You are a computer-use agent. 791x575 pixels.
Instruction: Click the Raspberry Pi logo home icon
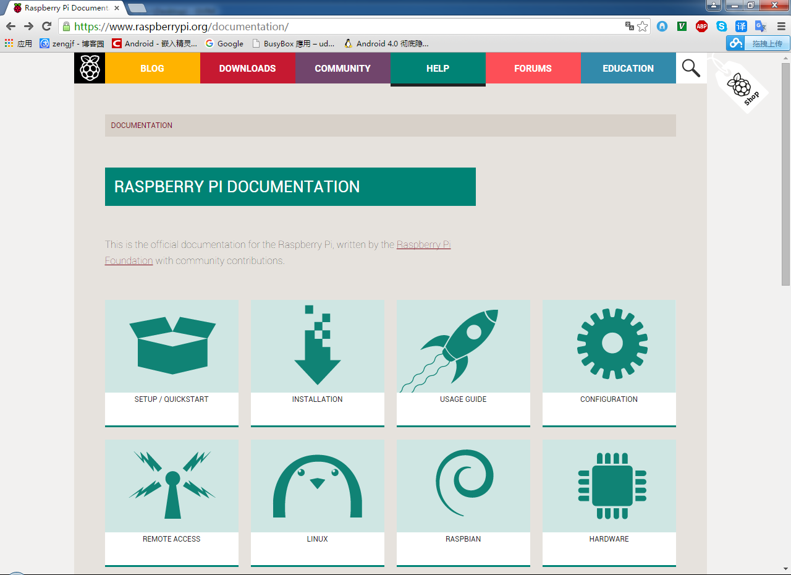click(x=90, y=68)
